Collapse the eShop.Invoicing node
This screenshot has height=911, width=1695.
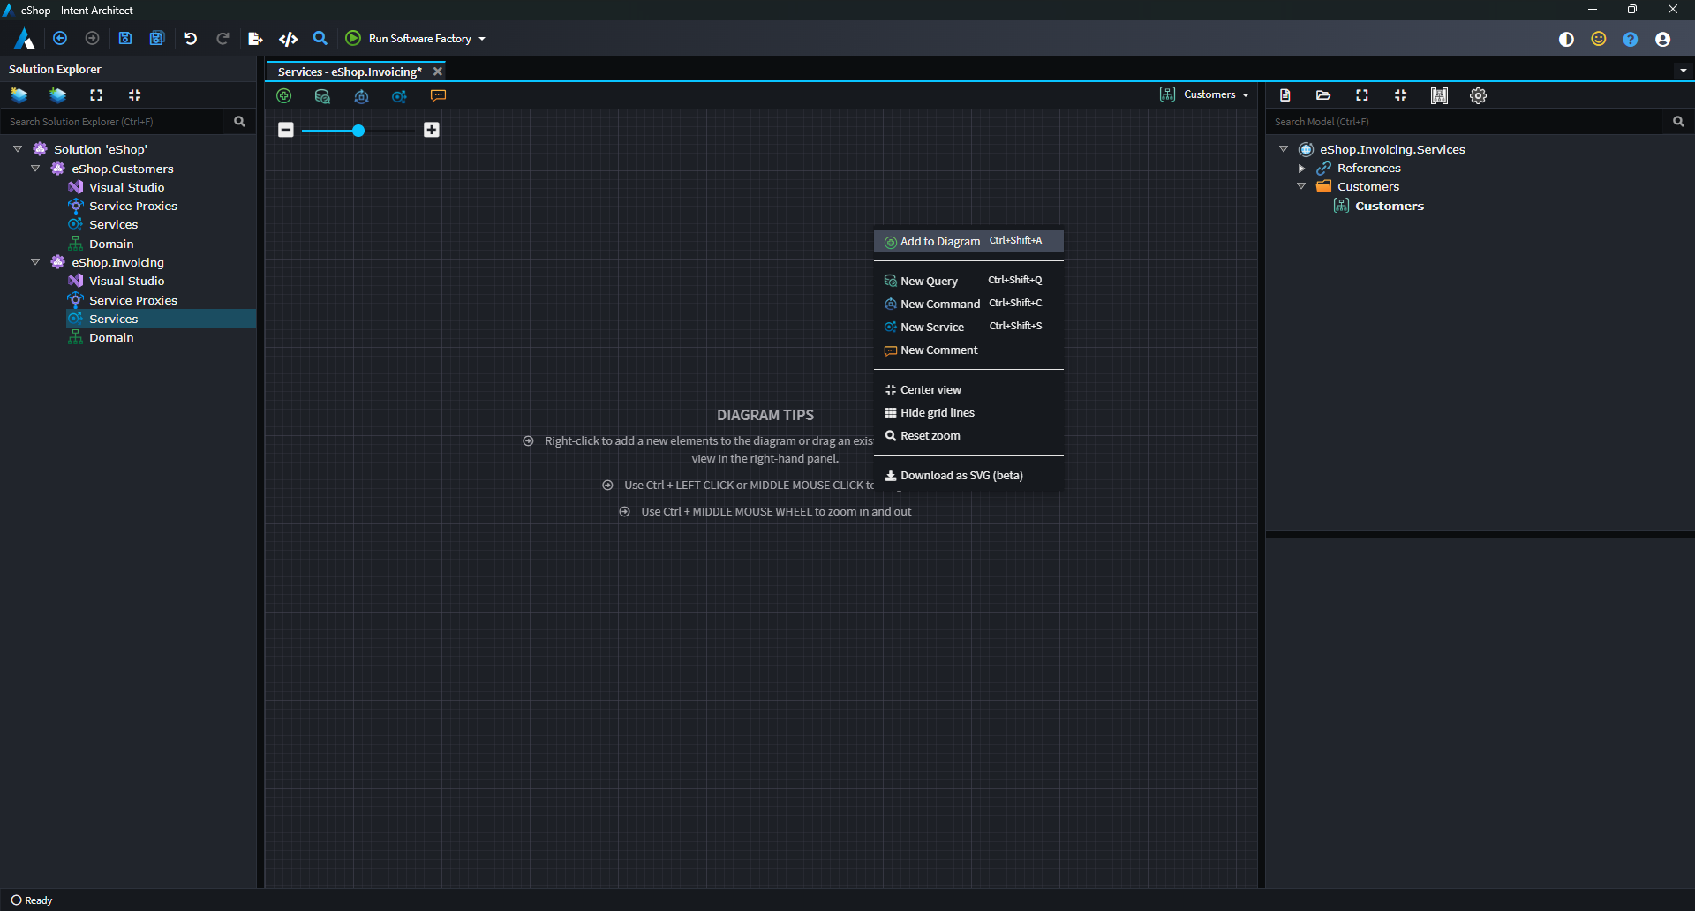(35, 262)
